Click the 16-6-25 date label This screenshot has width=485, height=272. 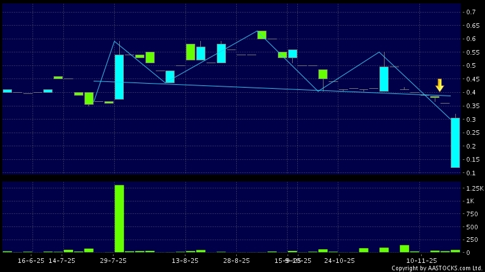[x=31, y=261]
